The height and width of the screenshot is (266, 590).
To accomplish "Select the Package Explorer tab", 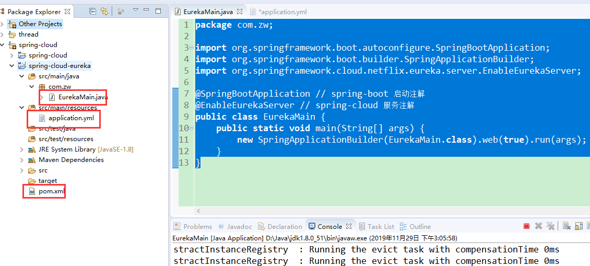I will coord(34,11).
